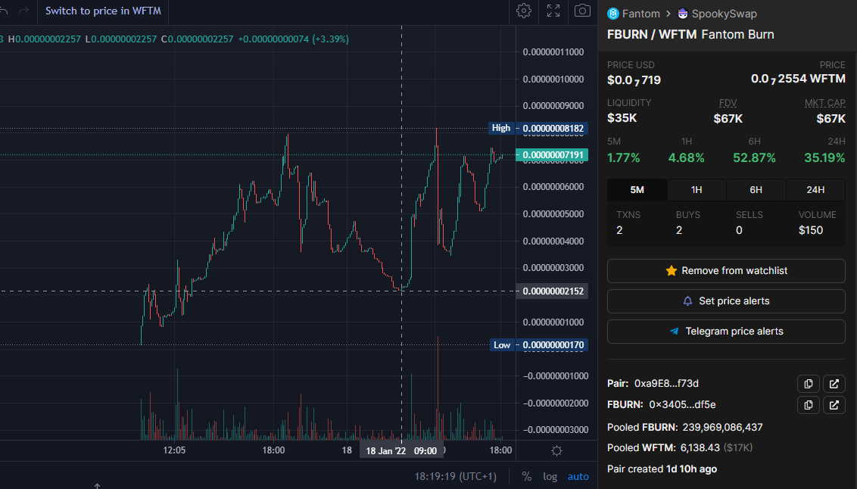Toggle auto scale on chart
The height and width of the screenshot is (489, 857).
[578, 476]
